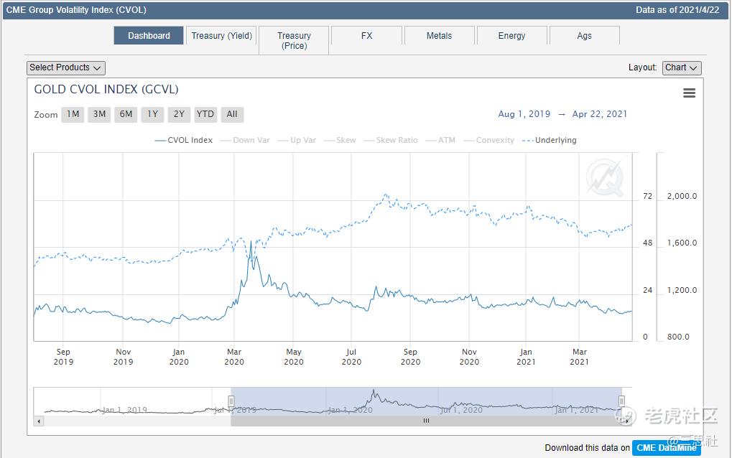Click the 1,200.0 right axis value
The height and width of the screenshot is (458, 732).
pos(682,290)
